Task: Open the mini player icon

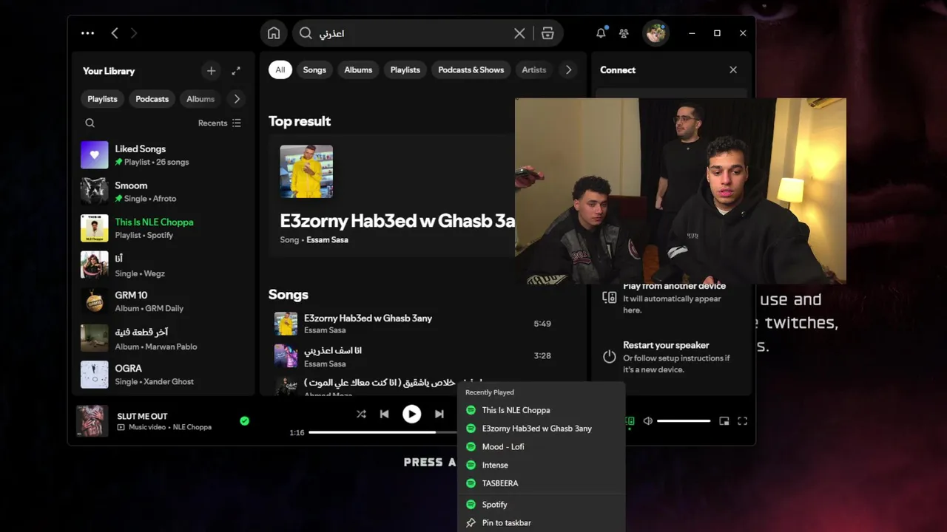Action: click(x=724, y=421)
